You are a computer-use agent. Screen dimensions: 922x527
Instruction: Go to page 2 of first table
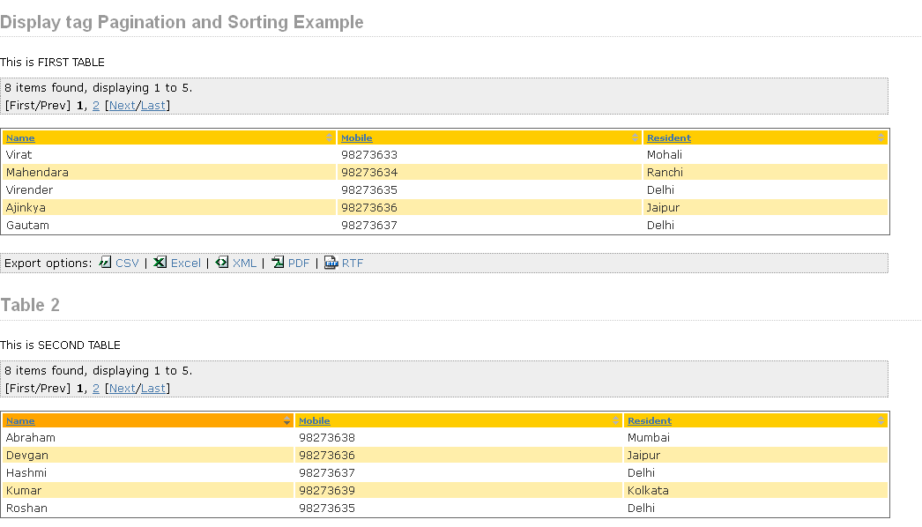(96, 105)
